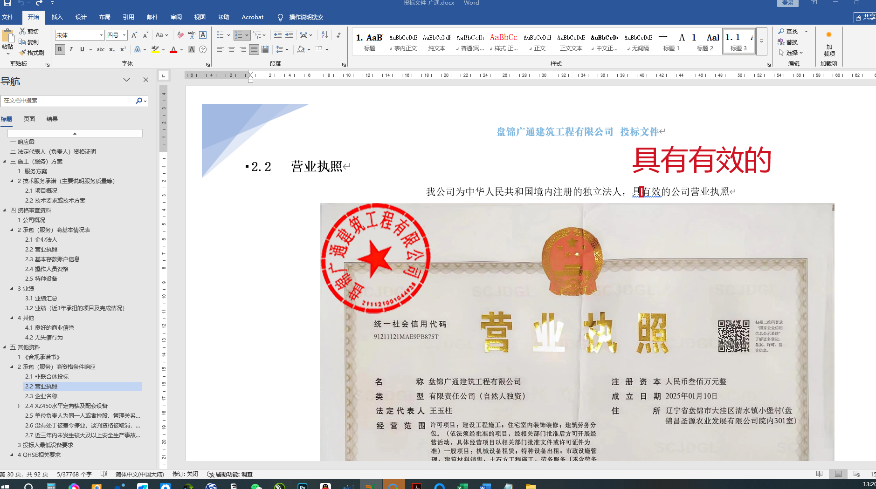The height and width of the screenshot is (489, 876).
Task: Click the Cut scissors icon
Action: click(x=22, y=31)
